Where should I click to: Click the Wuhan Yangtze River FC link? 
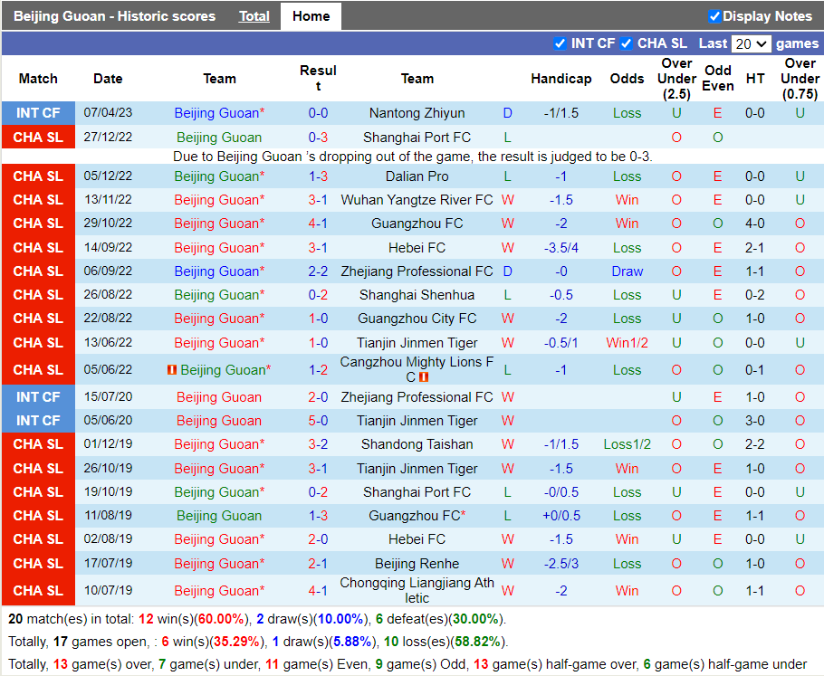coord(417,200)
